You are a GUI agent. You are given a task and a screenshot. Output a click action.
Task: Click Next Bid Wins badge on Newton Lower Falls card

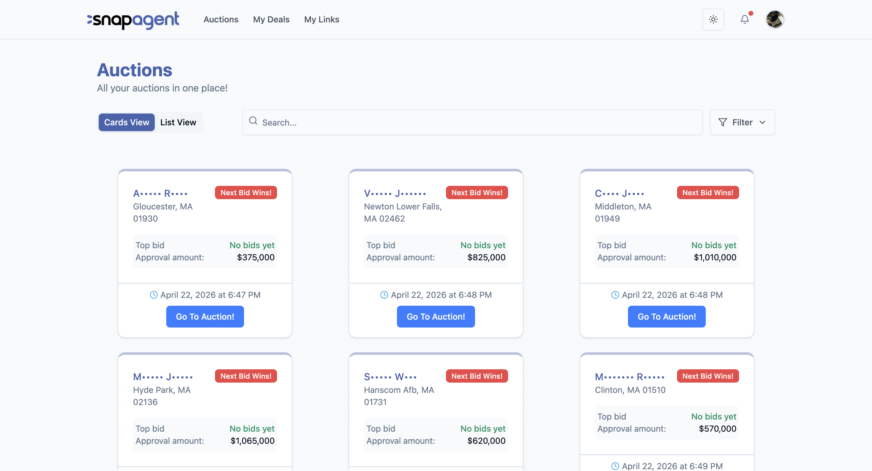pos(477,193)
